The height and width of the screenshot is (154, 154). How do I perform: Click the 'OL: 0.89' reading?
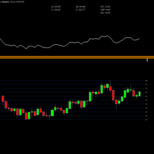tap(105, 13)
